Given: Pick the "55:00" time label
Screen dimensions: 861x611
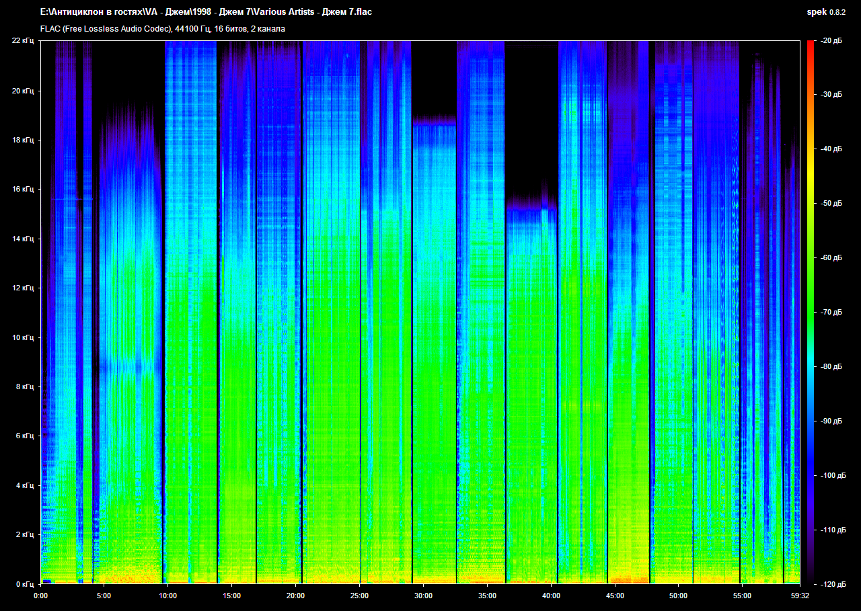Looking at the screenshot, I should point(742,596).
